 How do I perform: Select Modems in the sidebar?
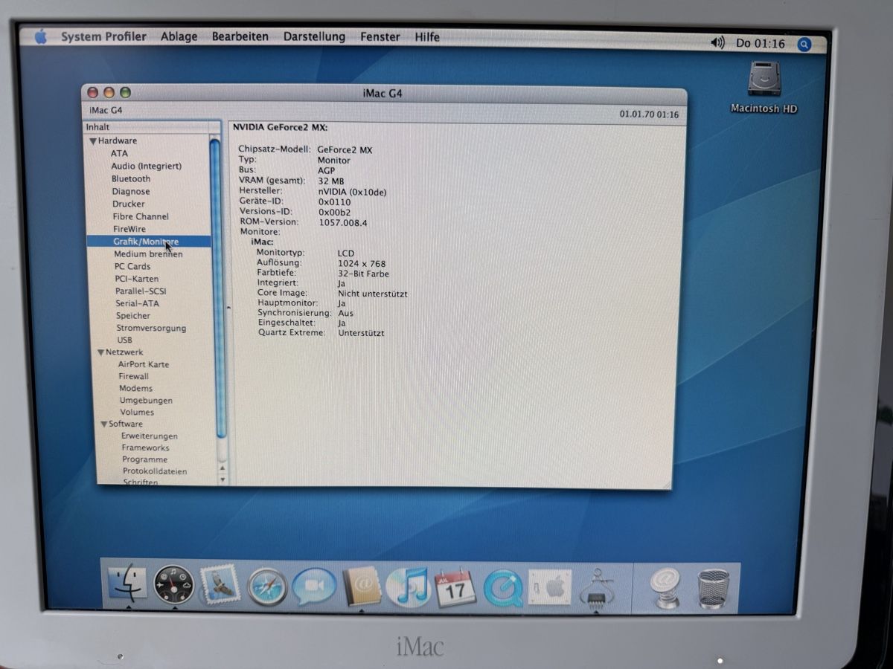[x=136, y=388]
